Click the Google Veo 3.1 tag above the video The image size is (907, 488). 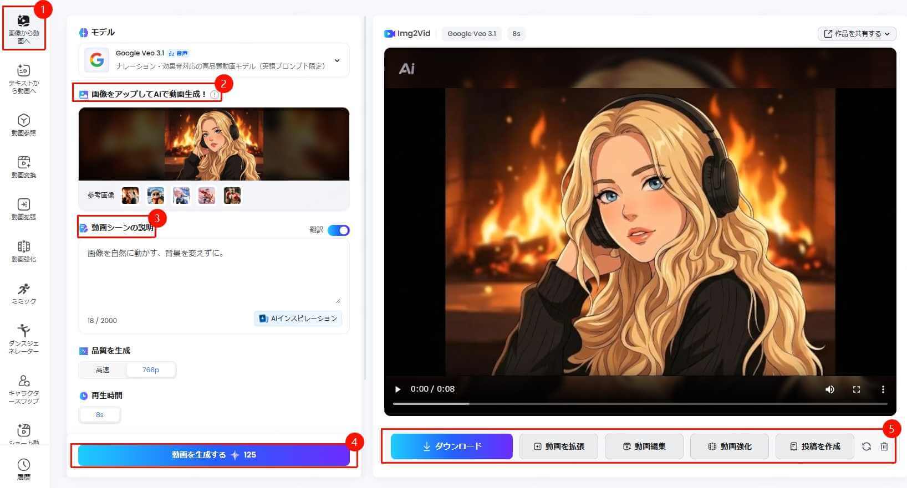(x=472, y=34)
